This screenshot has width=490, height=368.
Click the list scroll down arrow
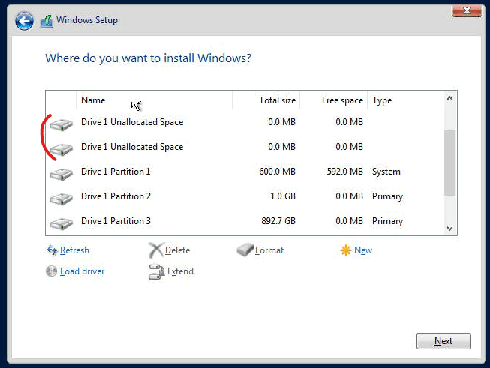450,228
